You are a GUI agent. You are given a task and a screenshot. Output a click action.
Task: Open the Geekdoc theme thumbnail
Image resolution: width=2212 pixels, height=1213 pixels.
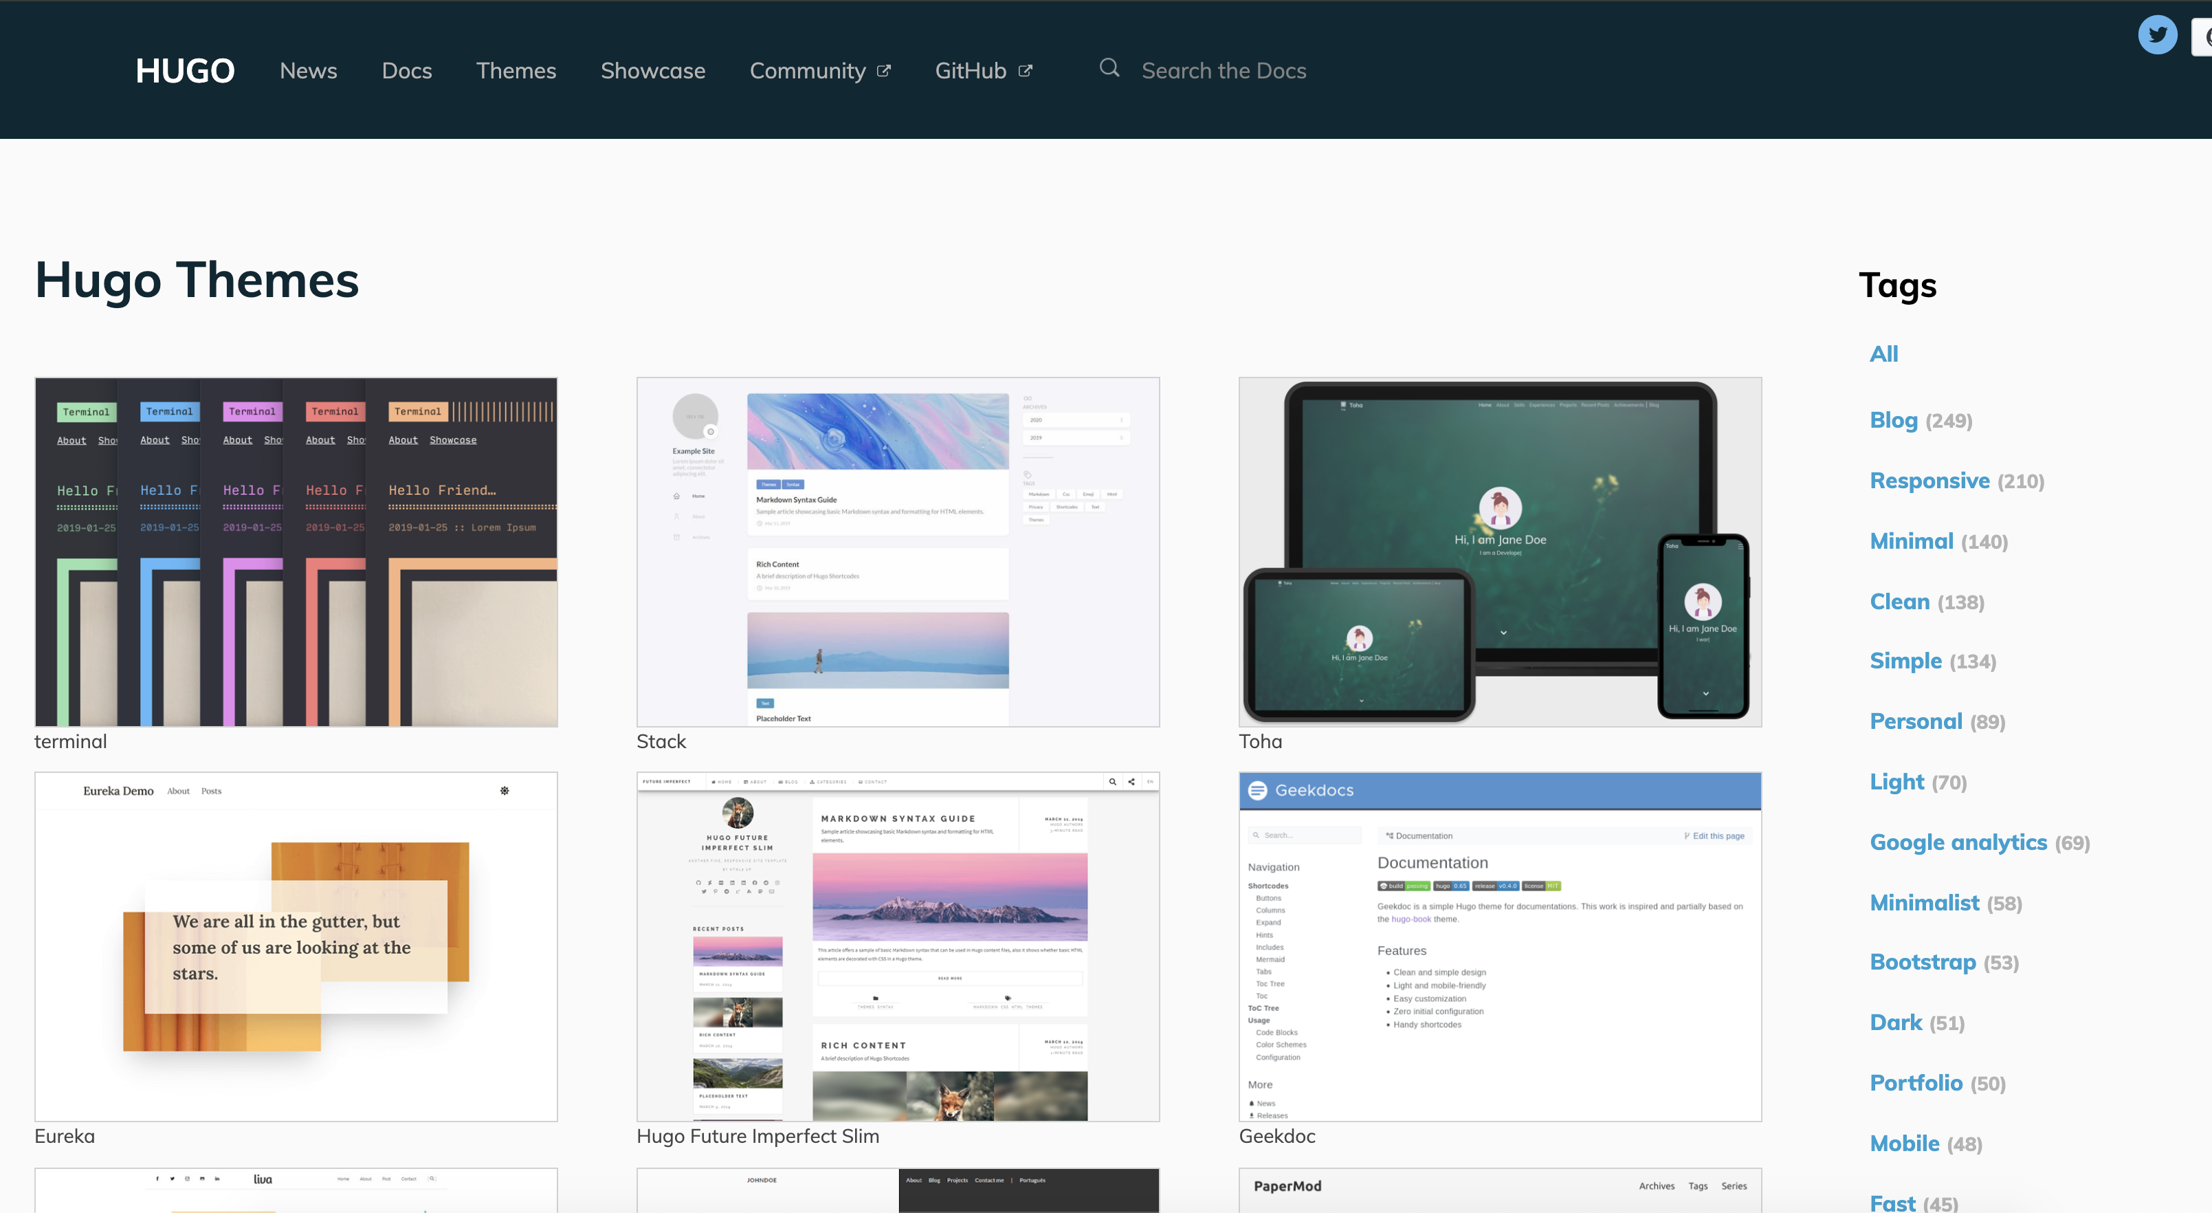pyautogui.click(x=1500, y=947)
